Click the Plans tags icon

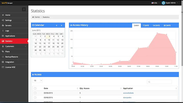click(3, 51)
